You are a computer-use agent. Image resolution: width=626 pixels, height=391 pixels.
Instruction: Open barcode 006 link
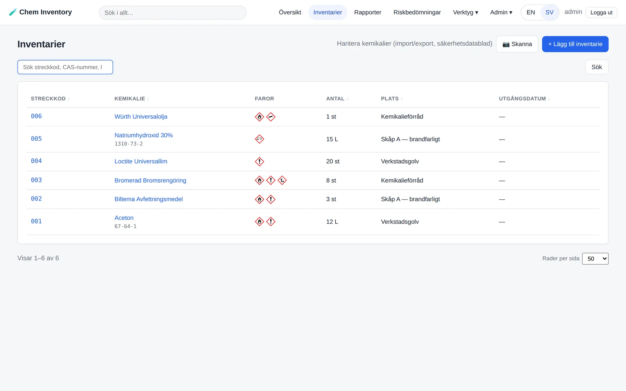tap(36, 116)
